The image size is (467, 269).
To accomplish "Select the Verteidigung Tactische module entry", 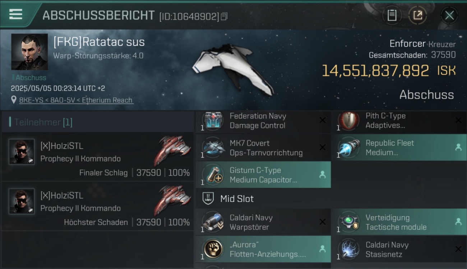I will (399, 222).
